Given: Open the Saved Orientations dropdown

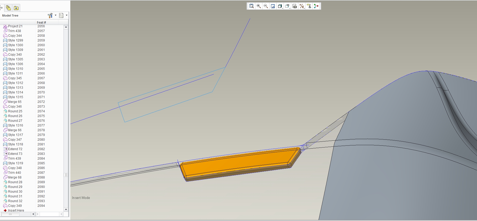Looking at the screenshot, I should [x=287, y=6].
